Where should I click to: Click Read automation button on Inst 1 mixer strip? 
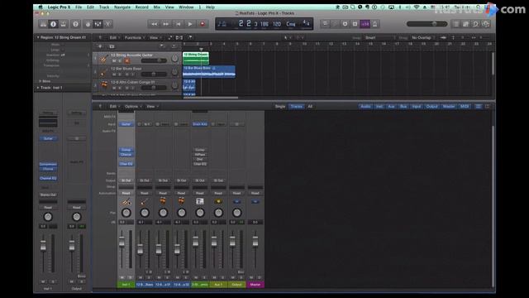point(126,193)
